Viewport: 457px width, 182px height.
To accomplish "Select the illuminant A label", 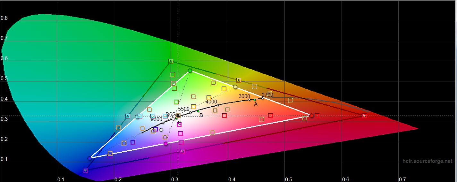I will (x=256, y=104).
